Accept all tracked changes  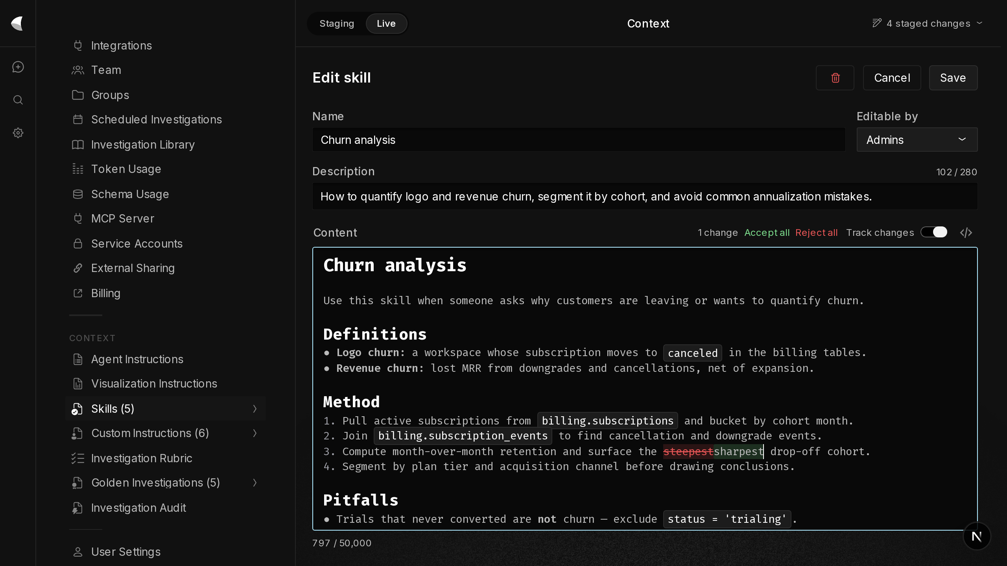point(767,233)
